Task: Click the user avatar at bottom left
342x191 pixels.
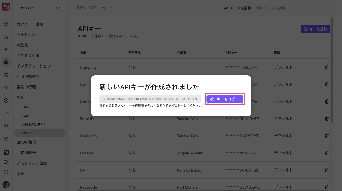Action: (x=6, y=184)
